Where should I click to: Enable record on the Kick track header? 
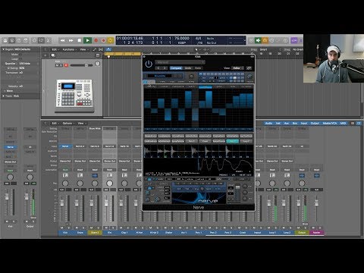66,65
